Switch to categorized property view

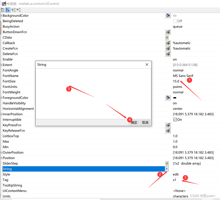coord(3,10)
